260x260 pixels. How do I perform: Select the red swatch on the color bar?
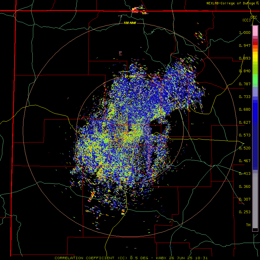(x=255, y=43)
